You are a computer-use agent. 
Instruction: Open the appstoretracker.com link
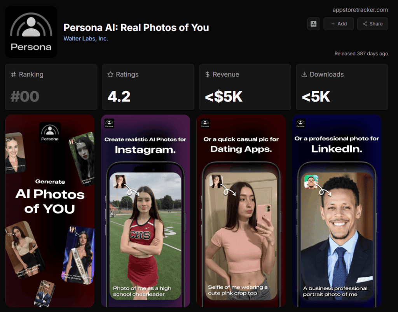[x=360, y=10]
